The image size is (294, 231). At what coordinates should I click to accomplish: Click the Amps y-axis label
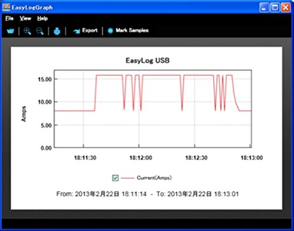[24, 114]
